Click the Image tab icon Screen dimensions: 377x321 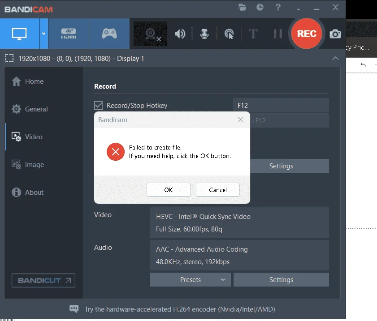[16, 164]
